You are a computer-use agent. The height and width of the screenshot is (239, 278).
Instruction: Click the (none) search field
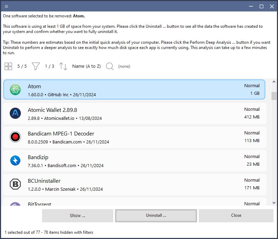124,66
